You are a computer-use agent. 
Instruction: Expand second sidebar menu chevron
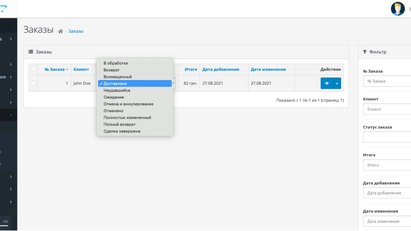click(x=11, y=65)
